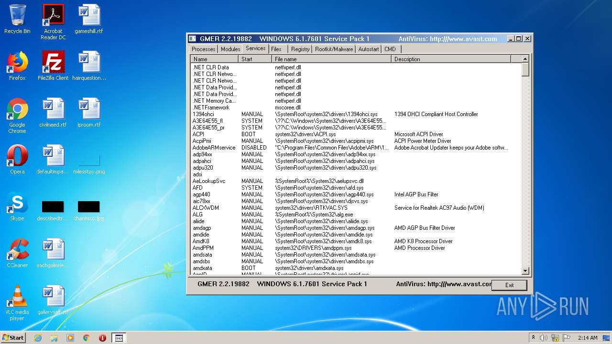Open the Recycle Bin desktop icon

click(x=17, y=19)
